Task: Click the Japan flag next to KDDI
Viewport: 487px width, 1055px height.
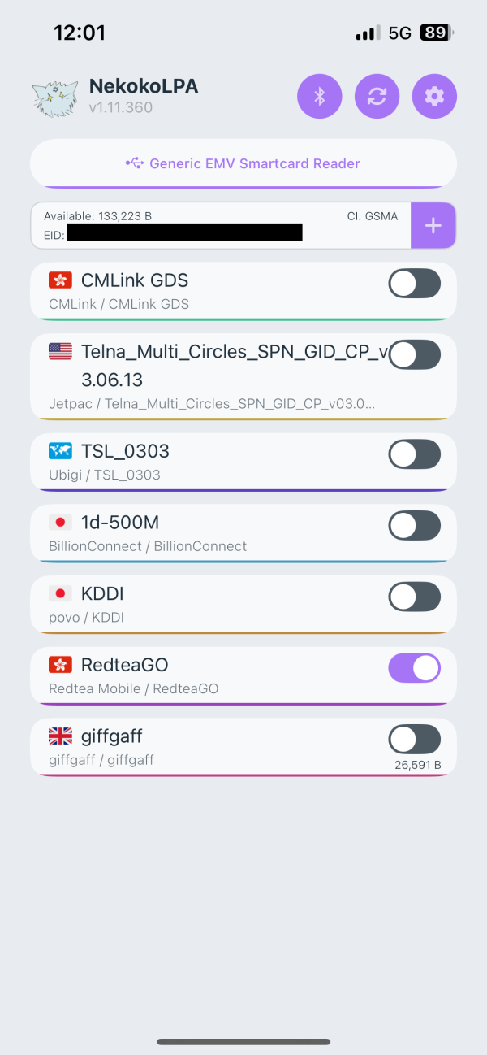Action: coord(60,593)
